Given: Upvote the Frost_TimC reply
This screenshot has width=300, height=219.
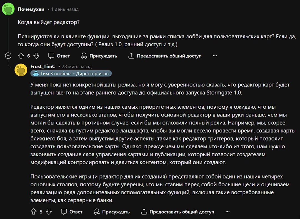Looking at the screenshot, I should (34, 212).
